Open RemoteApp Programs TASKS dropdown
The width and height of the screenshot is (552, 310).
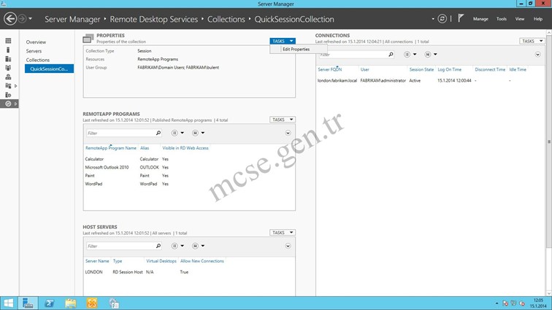283,120
